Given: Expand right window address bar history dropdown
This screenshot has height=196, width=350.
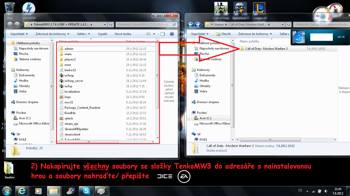Looking at the screenshot, I should (x=283, y=24).
